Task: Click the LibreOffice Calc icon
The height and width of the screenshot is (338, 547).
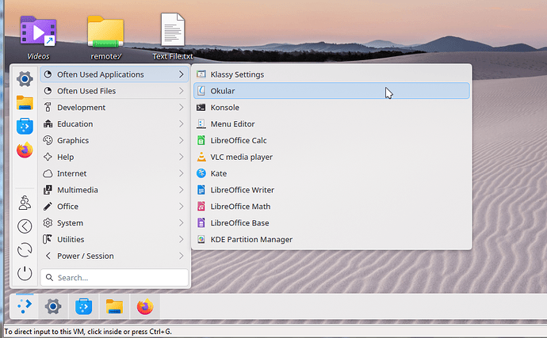Action: pos(201,140)
